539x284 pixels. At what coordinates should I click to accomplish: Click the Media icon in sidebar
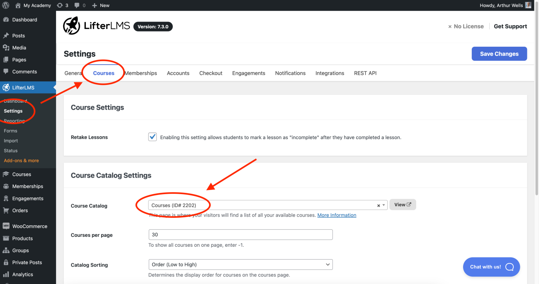pyautogui.click(x=6, y=48)
